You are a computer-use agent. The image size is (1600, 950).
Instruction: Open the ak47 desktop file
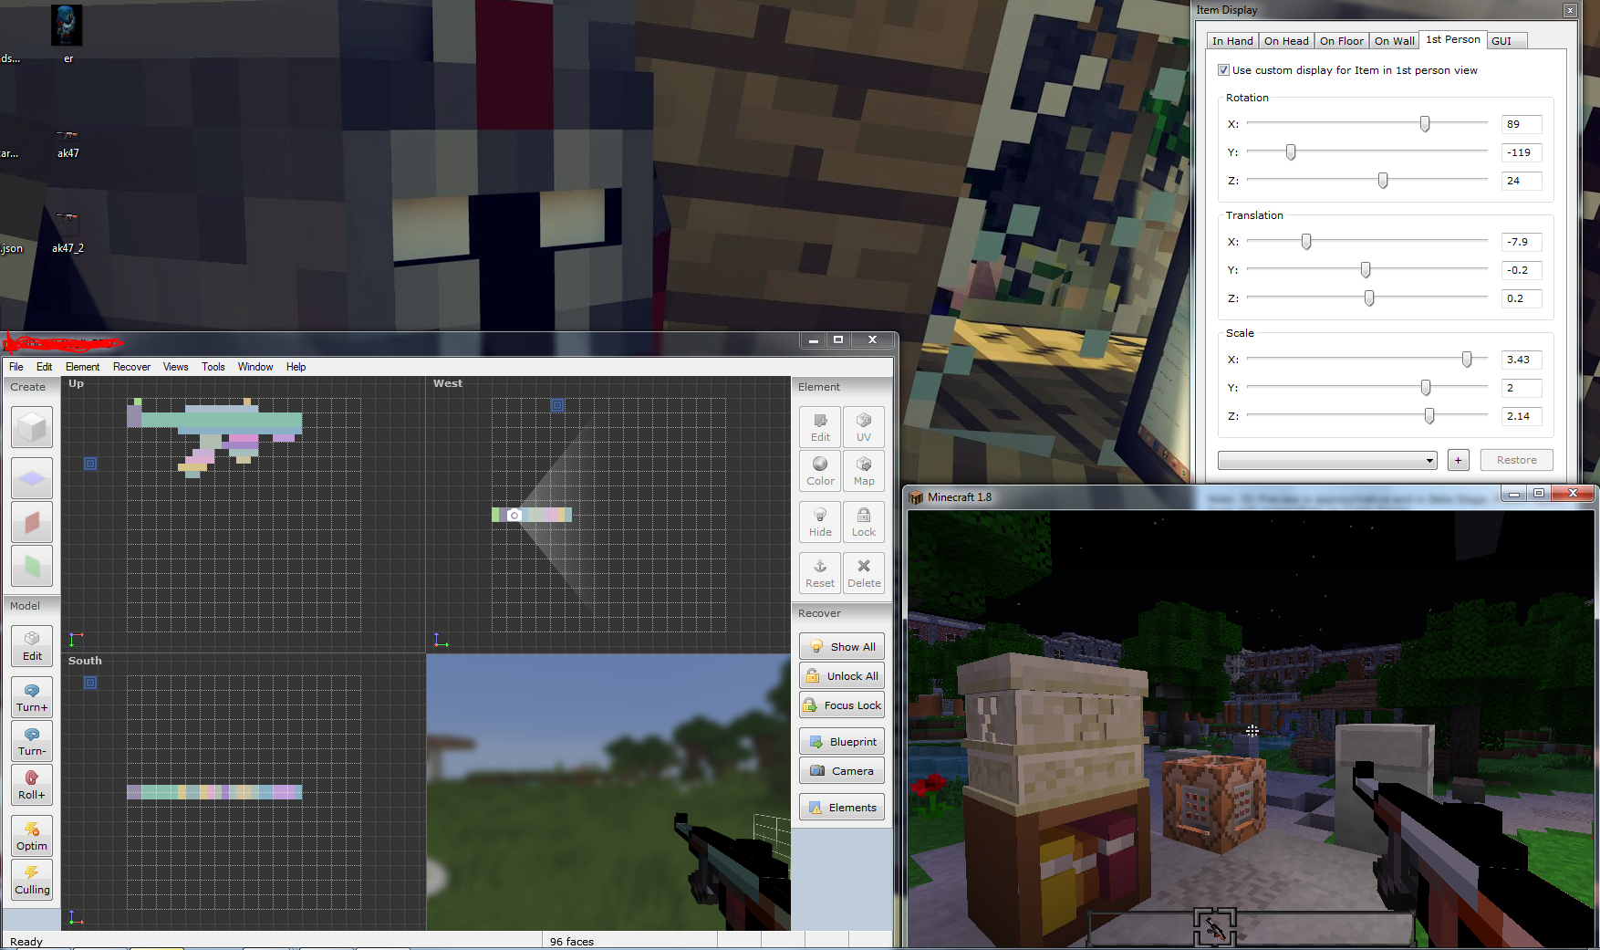[68, 141]
